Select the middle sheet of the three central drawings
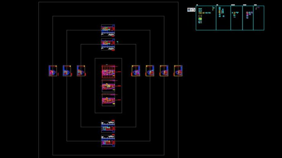 [x=108, y=86]
